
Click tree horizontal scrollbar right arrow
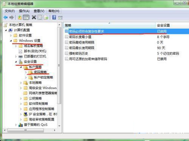(x=54, y=130)
